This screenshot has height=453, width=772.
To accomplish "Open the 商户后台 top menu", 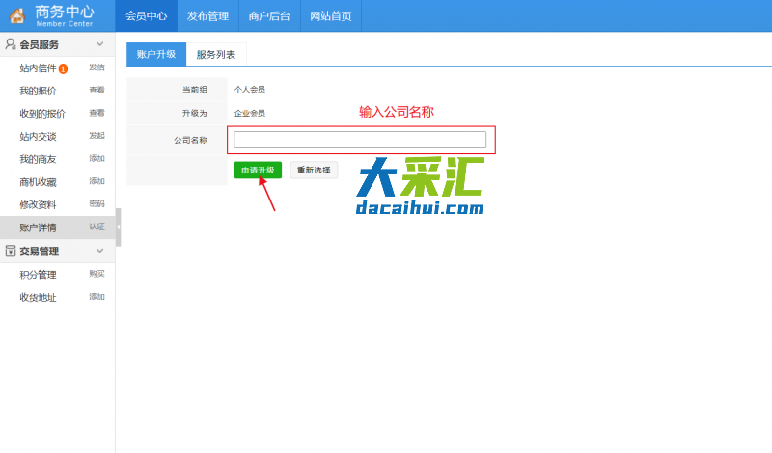I will click(269, 15).
